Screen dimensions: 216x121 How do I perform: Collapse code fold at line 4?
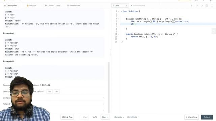tap(118, 19)
